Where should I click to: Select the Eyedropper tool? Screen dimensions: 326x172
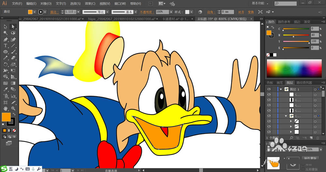pyautogui.click(x=6, y=89)
